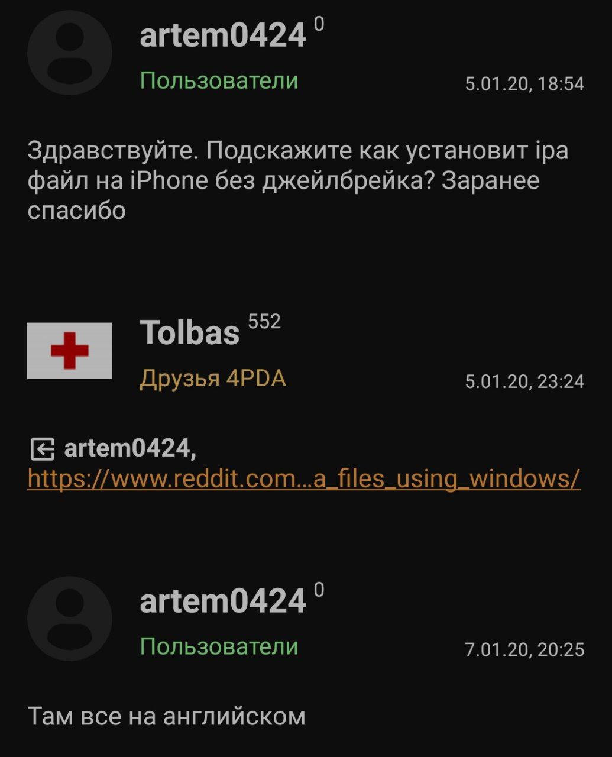This screenshot has width=612, height=757.
Task: Tap the message text starting with Здравствуйте
Action: tap(298, 180)
